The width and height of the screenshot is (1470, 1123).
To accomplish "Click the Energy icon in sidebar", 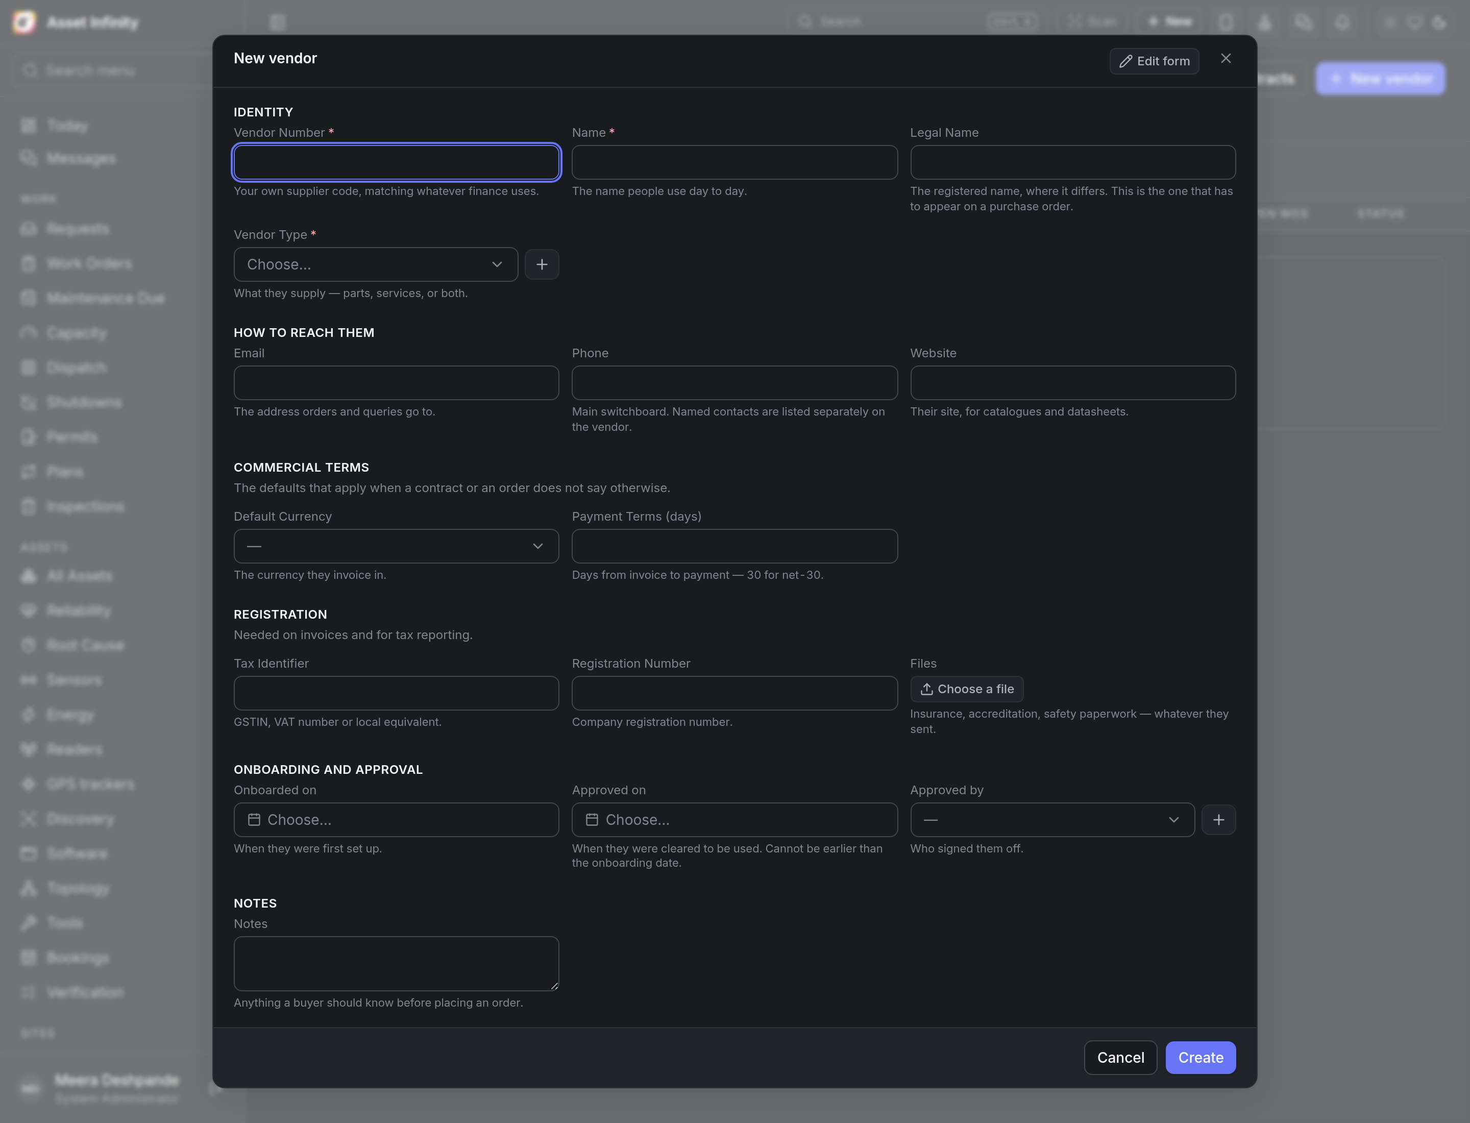I will pyautogui.click(x=28, y=715).
